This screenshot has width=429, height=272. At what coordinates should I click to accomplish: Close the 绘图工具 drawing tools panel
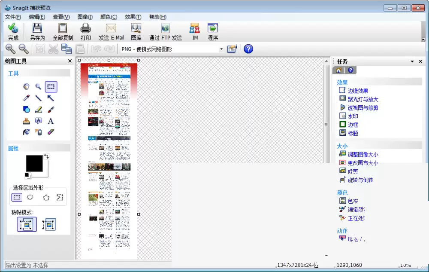coord(70,61)
